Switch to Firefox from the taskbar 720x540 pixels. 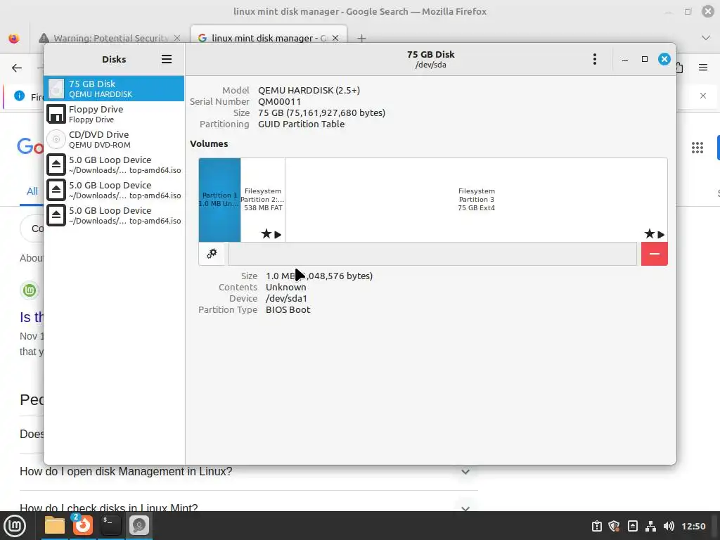coord(83,526)
